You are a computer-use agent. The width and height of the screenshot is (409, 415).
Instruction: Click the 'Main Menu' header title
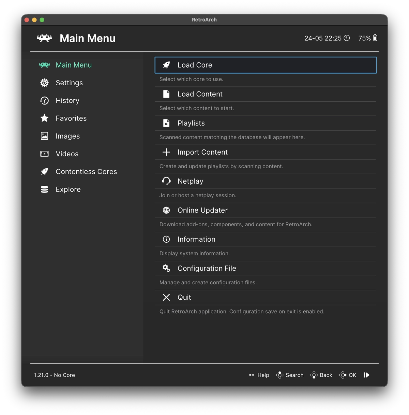88,38
